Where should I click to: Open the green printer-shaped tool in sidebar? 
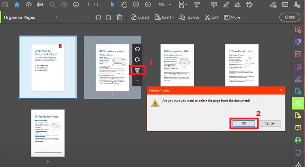(x=298, y=140)
